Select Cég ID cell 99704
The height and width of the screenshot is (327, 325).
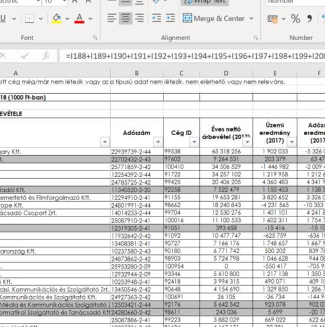(181, 213)
